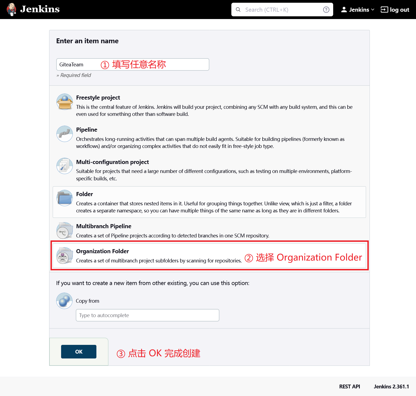Open the Jenkins home title link

coord(40,9)
